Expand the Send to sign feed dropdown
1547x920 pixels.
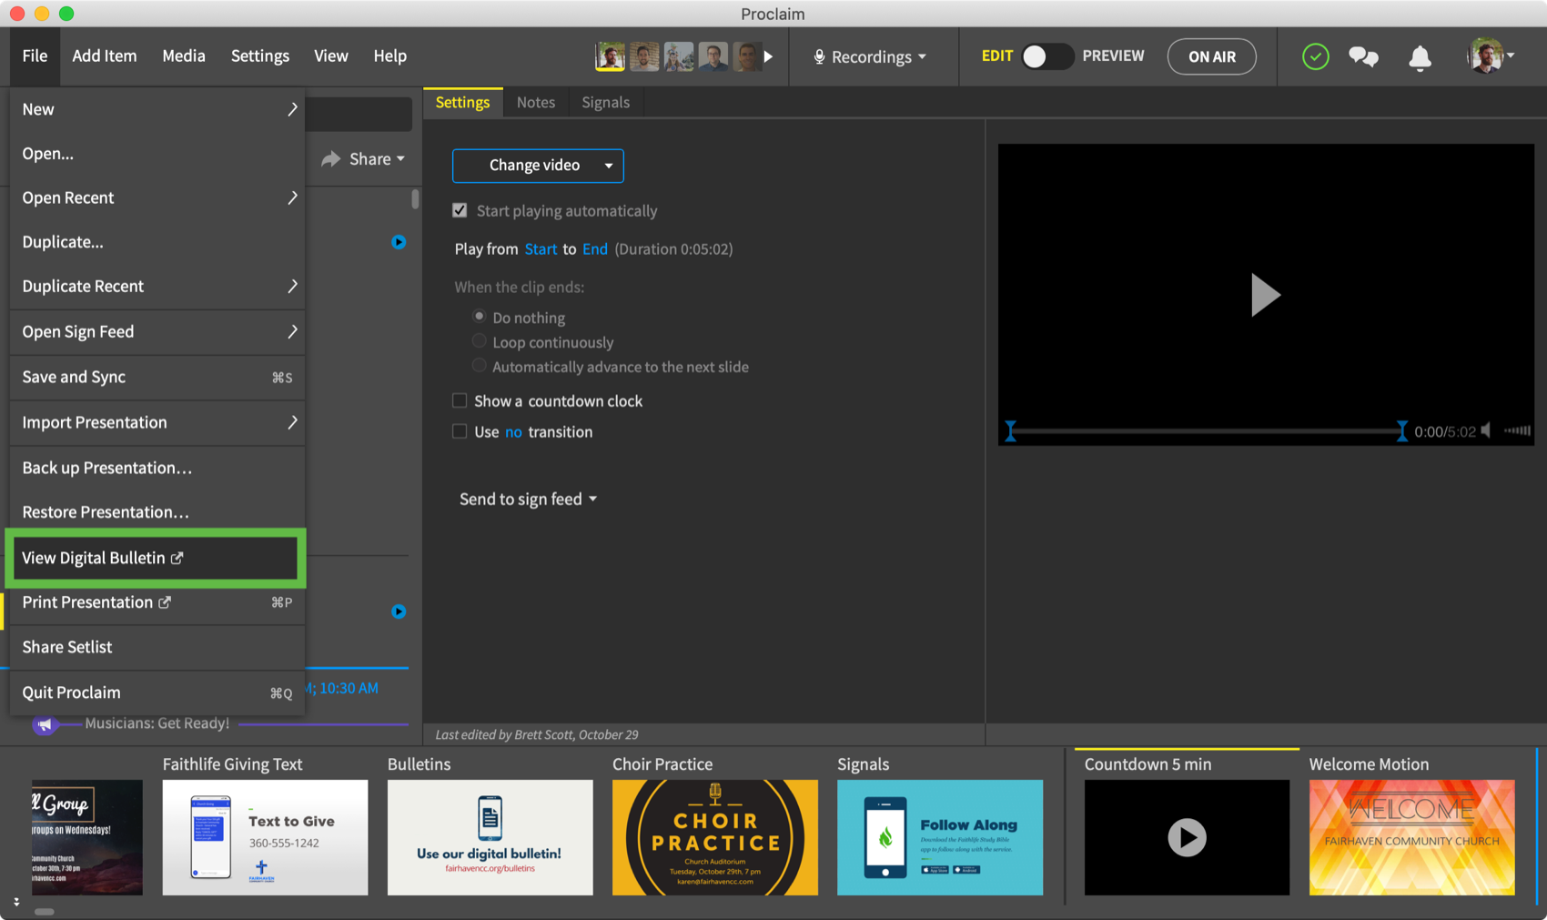pyautogui.click(x=528, y=499)
